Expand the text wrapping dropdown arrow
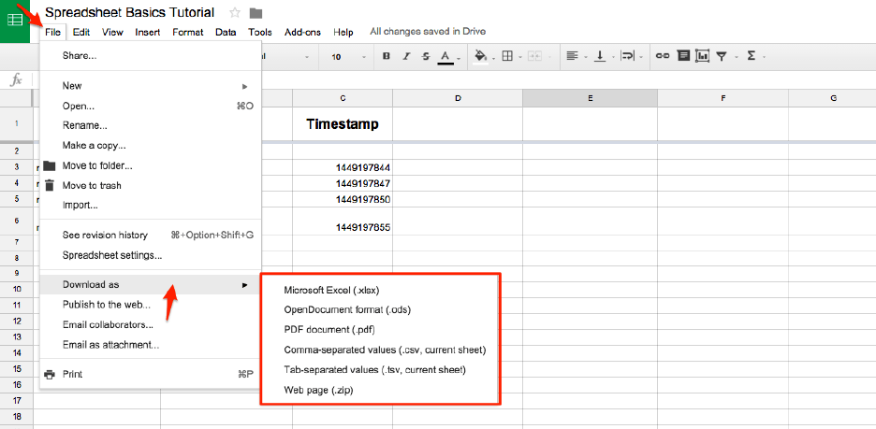This screenshot has height=429, width=876. point(641,57)
